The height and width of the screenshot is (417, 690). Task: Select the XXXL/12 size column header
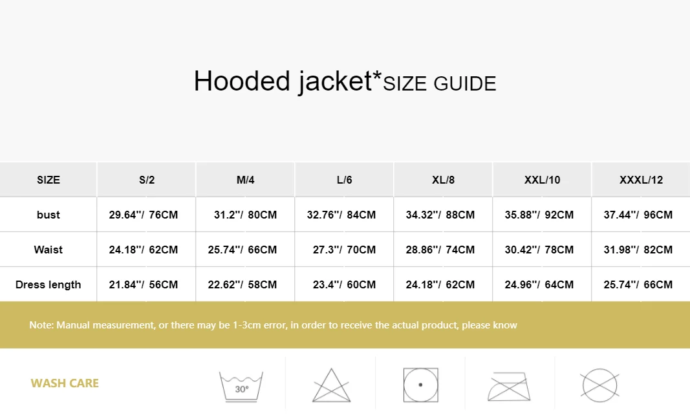641,180
